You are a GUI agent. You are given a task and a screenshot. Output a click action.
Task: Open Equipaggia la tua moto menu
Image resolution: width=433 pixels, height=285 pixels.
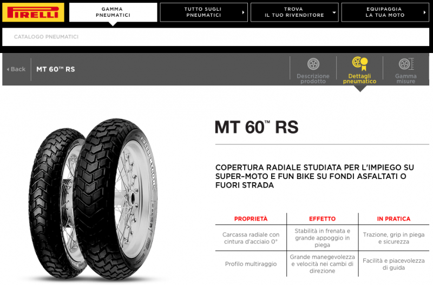point(385,12)
